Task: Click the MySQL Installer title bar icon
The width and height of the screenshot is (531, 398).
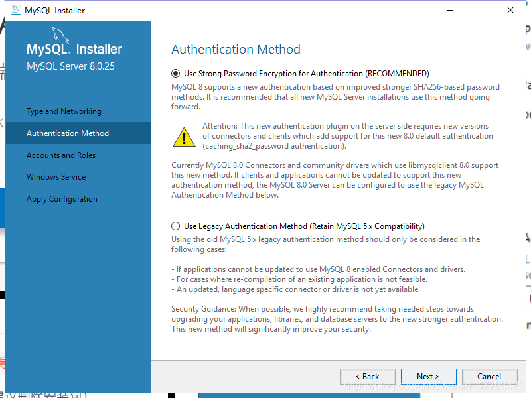Action: point(15,10)
